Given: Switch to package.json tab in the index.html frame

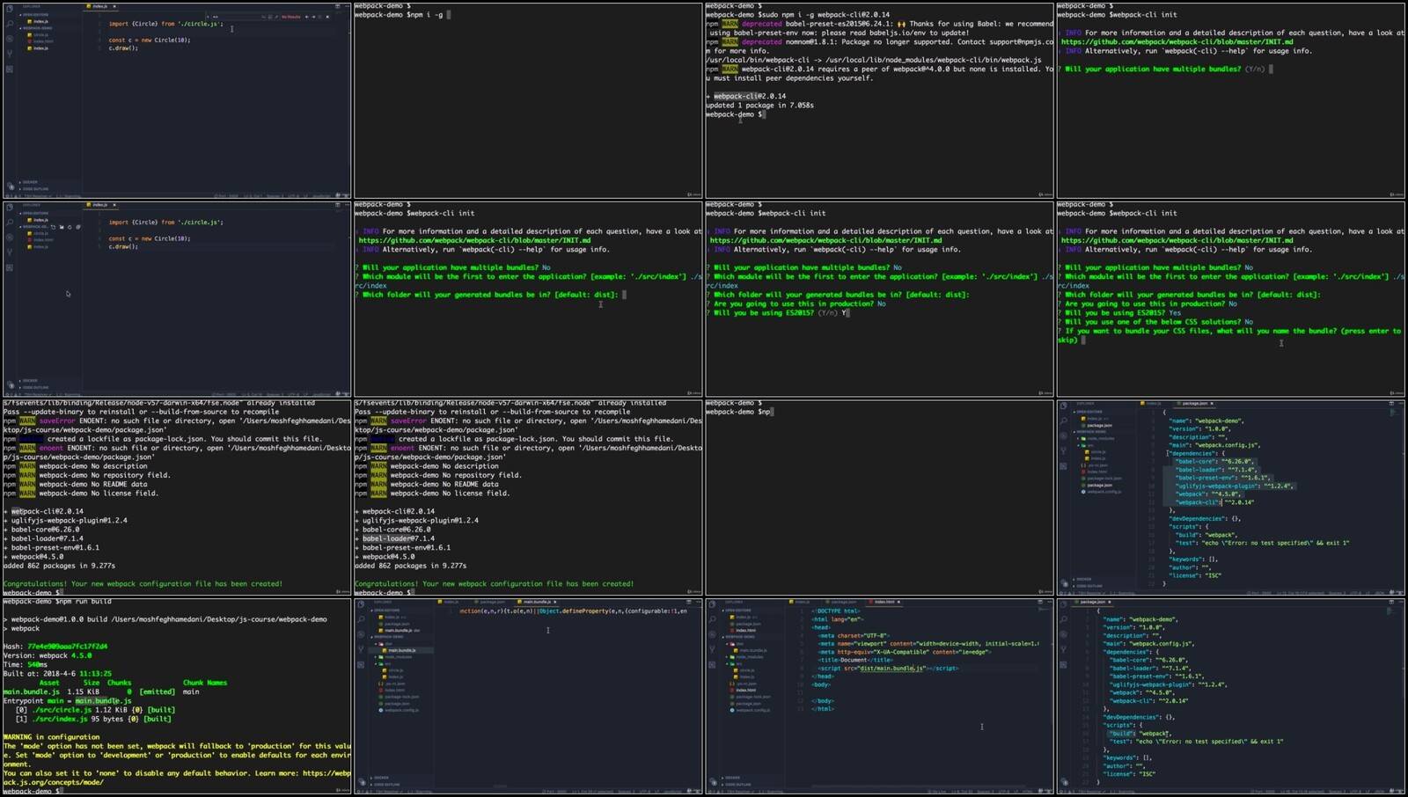Looking at the screenshot, I should (841, 602).
